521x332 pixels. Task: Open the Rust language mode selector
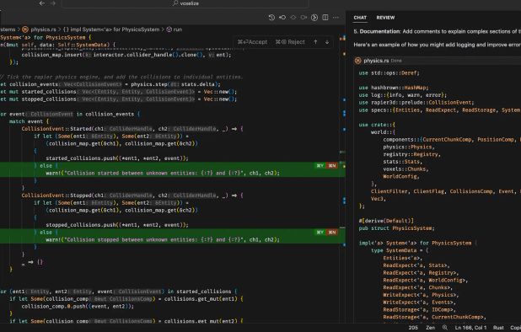(498, 328)
